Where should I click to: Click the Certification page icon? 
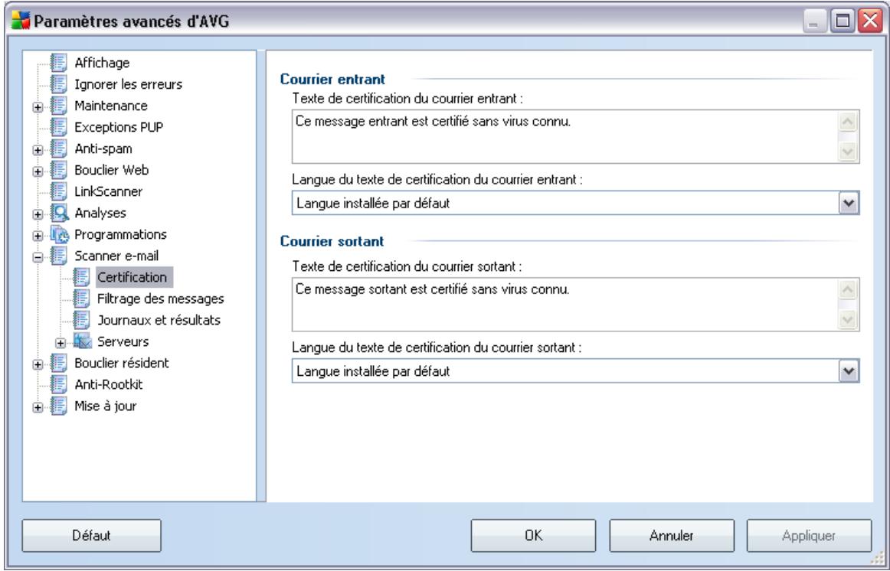click(x=82, y=278)
